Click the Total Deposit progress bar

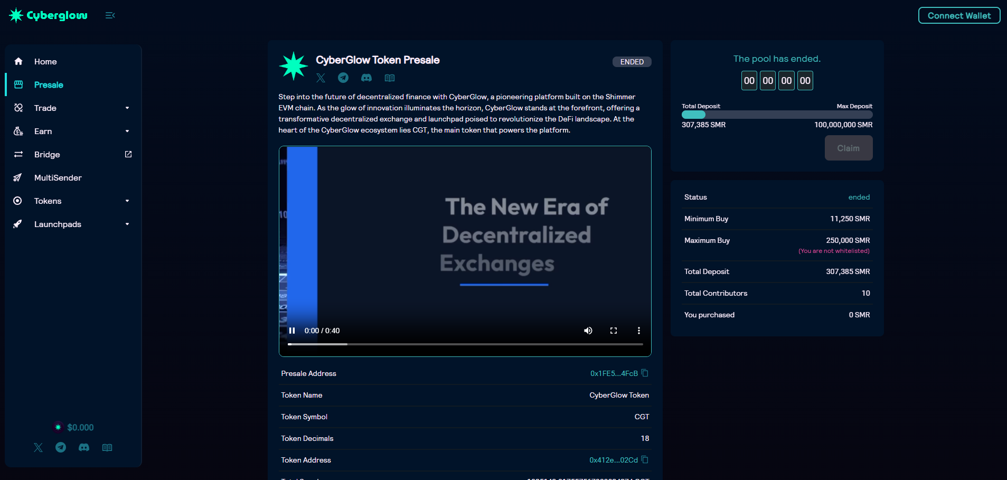[x=777, y=115]
